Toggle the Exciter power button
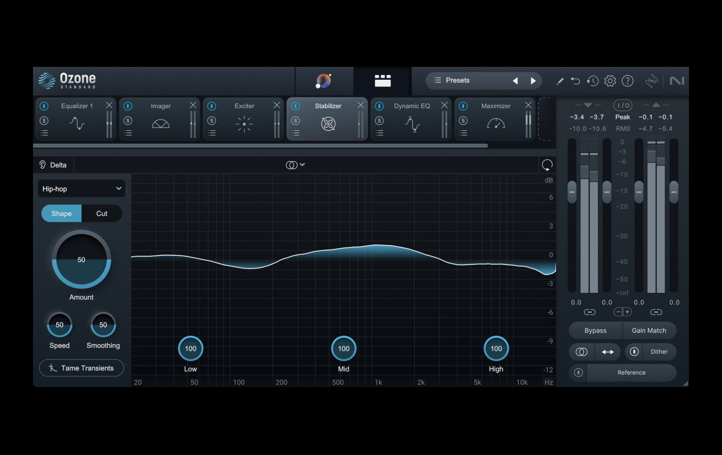This screenshot has height=455, width=722. click(x=211, y=106)
